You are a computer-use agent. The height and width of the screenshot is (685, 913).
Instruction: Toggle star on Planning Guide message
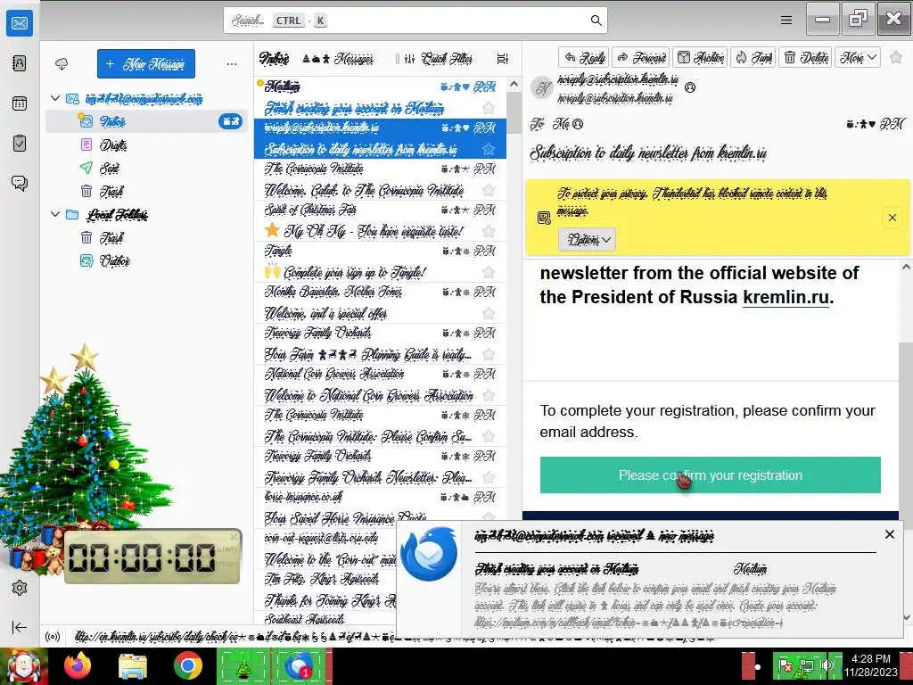489,354
